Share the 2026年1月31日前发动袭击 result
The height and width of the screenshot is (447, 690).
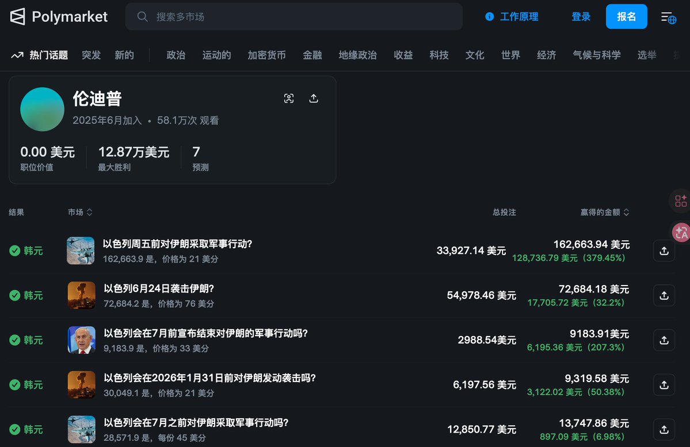click(x=664, y=384)
